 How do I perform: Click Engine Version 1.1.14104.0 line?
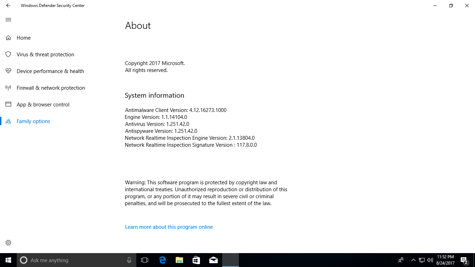[156, 117]
